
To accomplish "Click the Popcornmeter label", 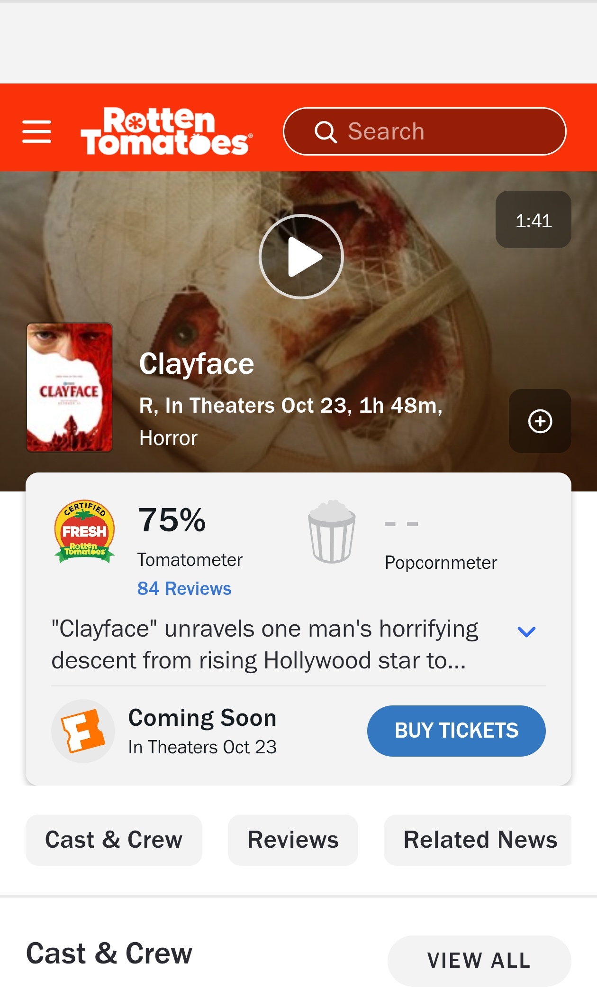I will tap(441, 563).
